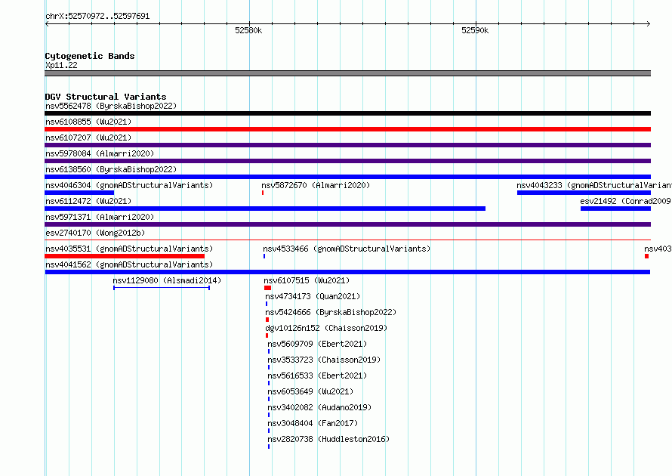Open the nsv6112472 (Wu2021) label

(88, 201)
